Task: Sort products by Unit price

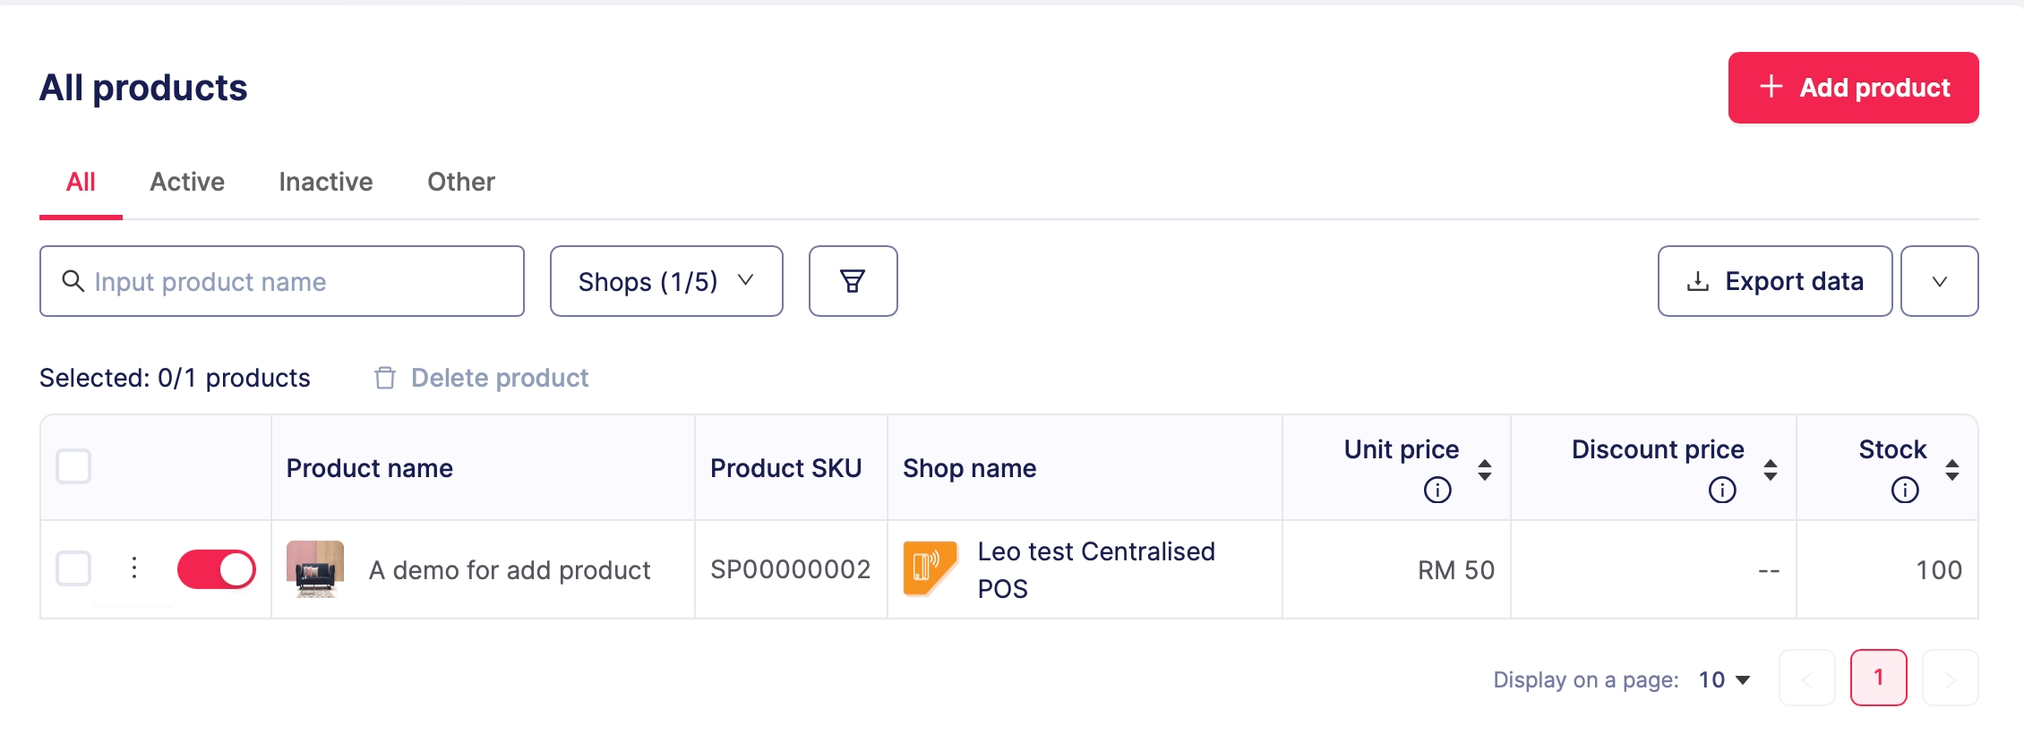Action: pyautogui.click(x=1485, y=469)
